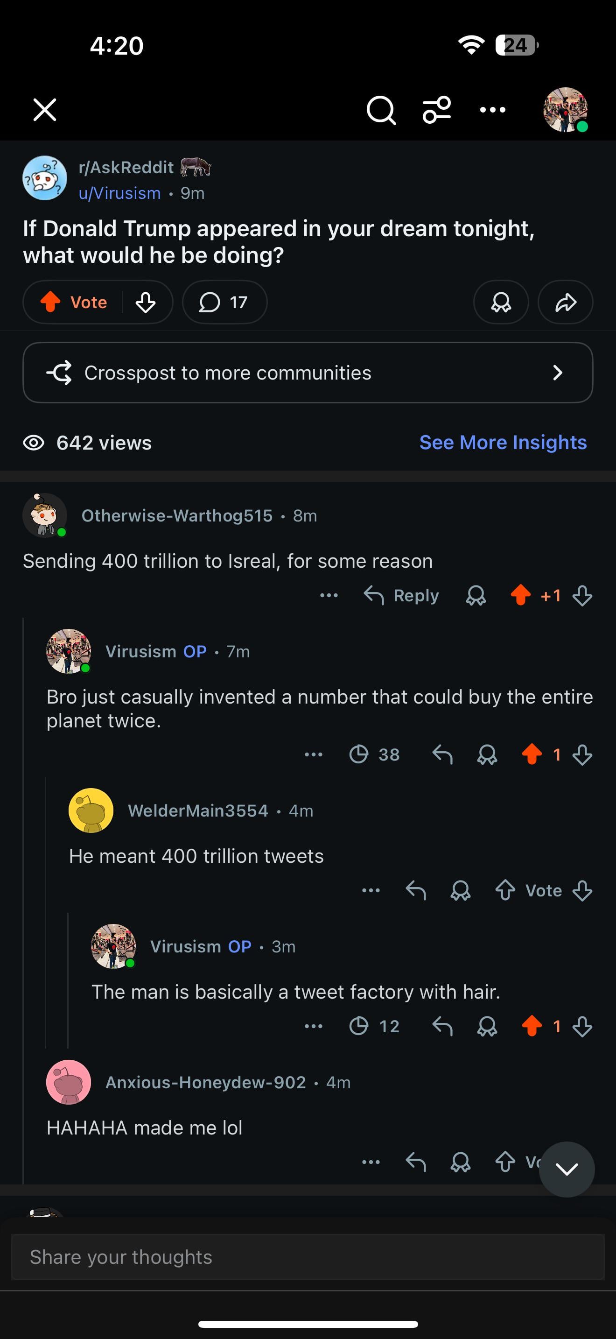Open the post overflow menu in header
616x1339 pixels.
pyautogui.click(x=492, y=110)
